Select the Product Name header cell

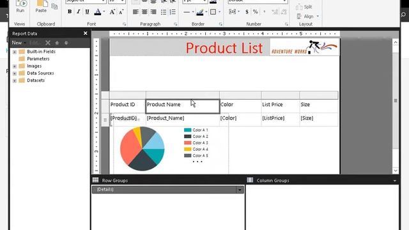click(183, 106)
